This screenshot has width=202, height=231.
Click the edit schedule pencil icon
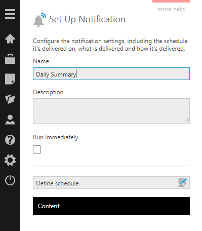[183, 183]
